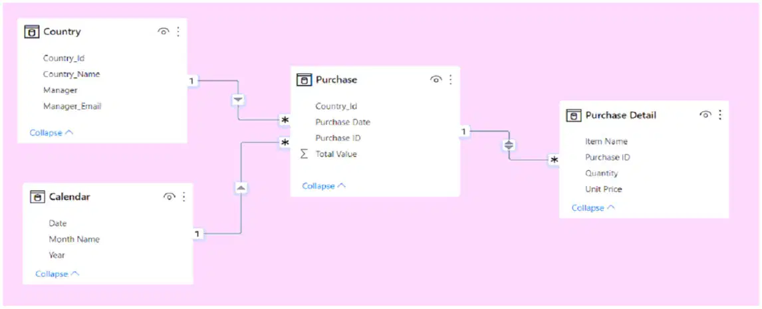This screenshot has height=309, width=762.
Task: Select the Unit Price field
Action: tap(604, 189)
